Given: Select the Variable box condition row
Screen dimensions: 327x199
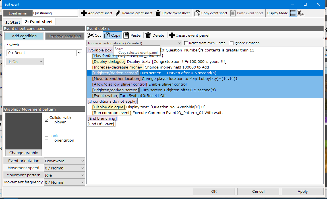Looking at the screenshot, I should click(205, 50).
